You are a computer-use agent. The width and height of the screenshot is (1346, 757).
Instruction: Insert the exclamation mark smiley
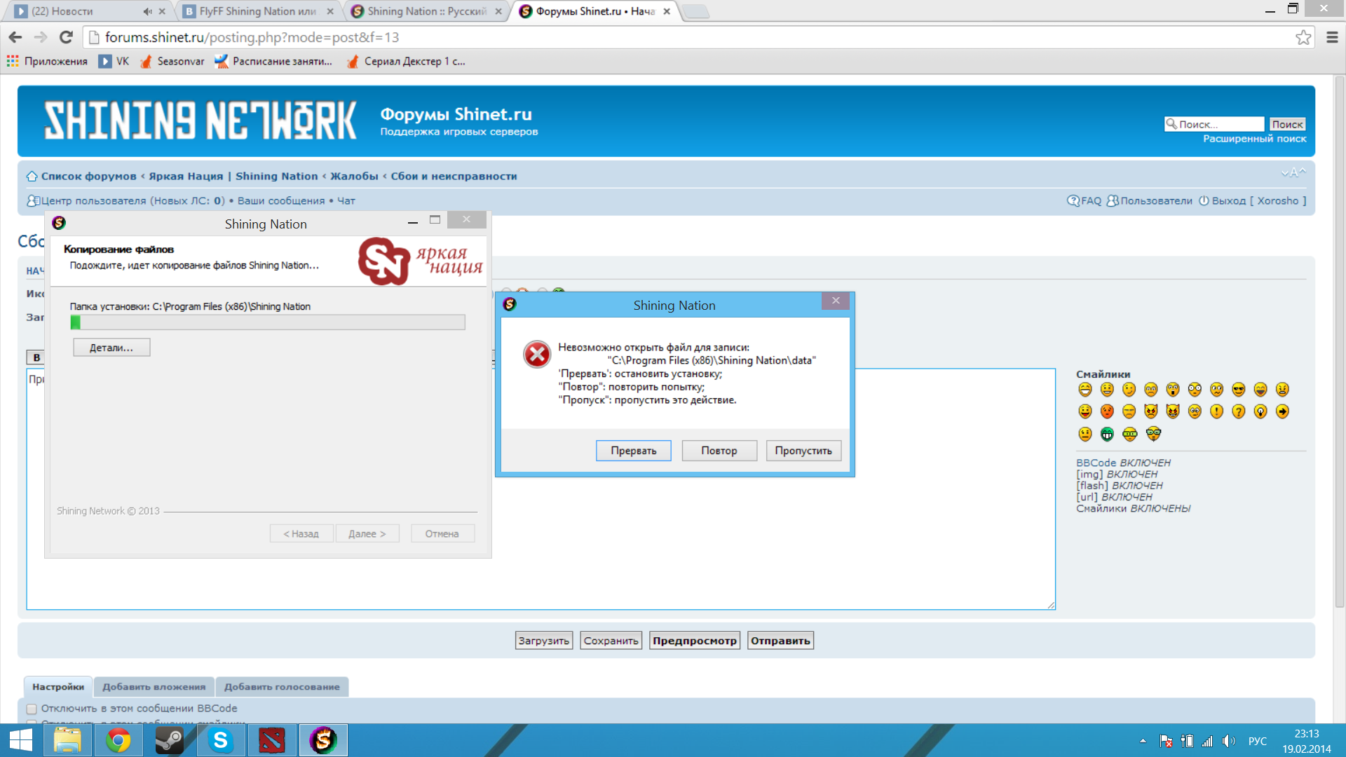(x=1217, y=411)
